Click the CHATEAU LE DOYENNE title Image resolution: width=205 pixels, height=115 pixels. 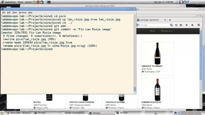tap(115, 102)
